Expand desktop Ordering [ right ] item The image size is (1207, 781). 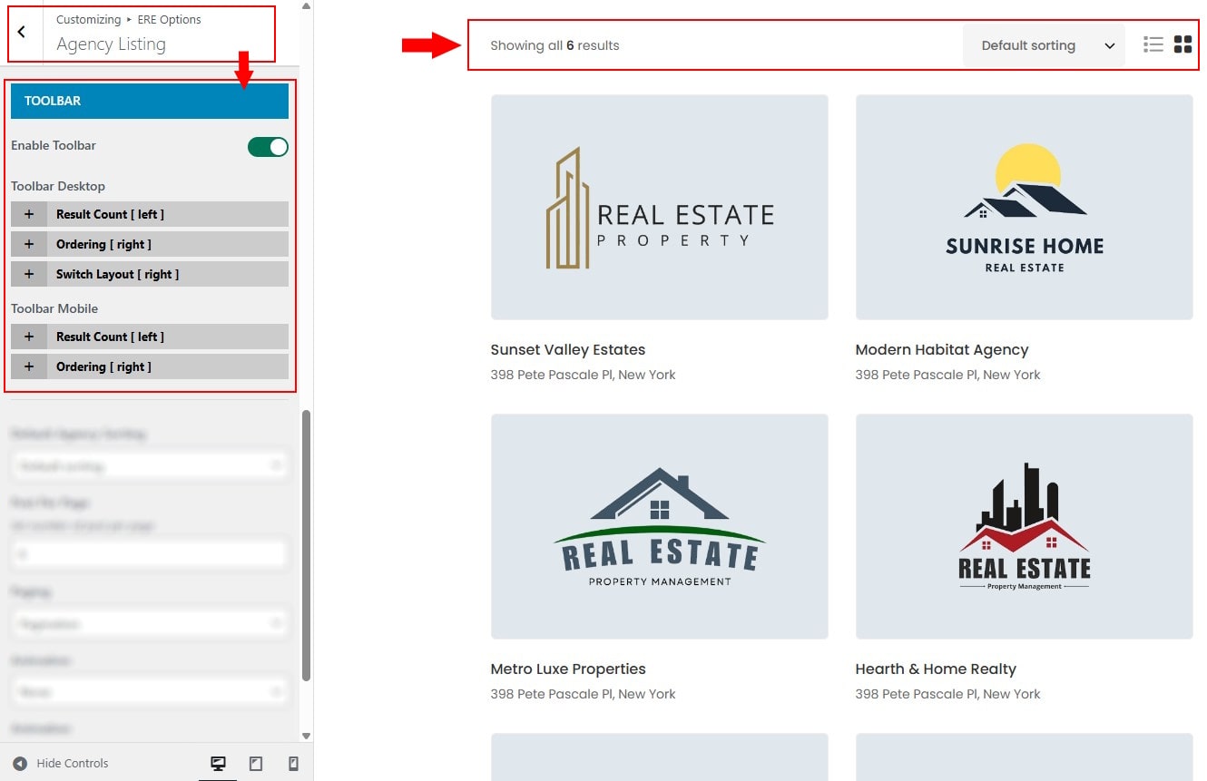[x=103, y=244]
